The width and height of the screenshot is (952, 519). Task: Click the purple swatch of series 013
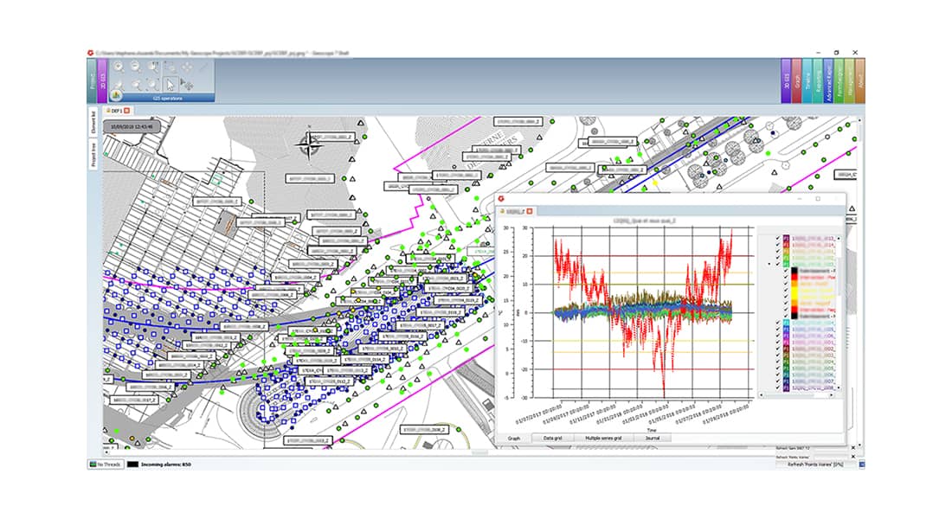(x=786, y=239)
